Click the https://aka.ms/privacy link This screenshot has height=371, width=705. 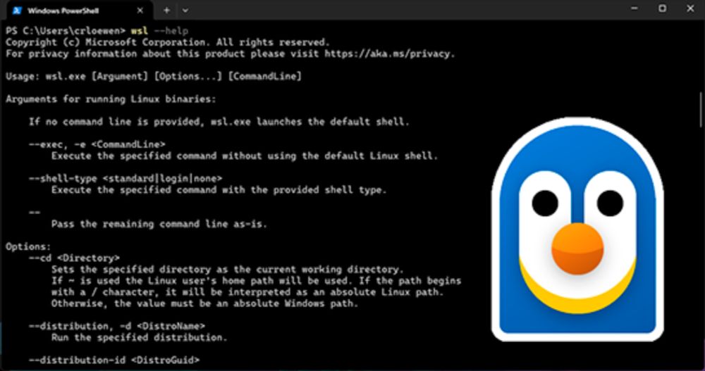tap(387, 54)
